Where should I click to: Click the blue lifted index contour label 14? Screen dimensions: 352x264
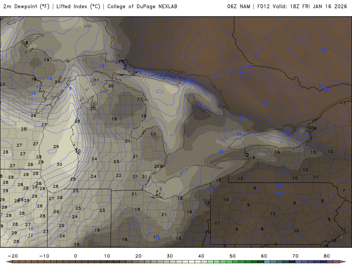(49, 79)
